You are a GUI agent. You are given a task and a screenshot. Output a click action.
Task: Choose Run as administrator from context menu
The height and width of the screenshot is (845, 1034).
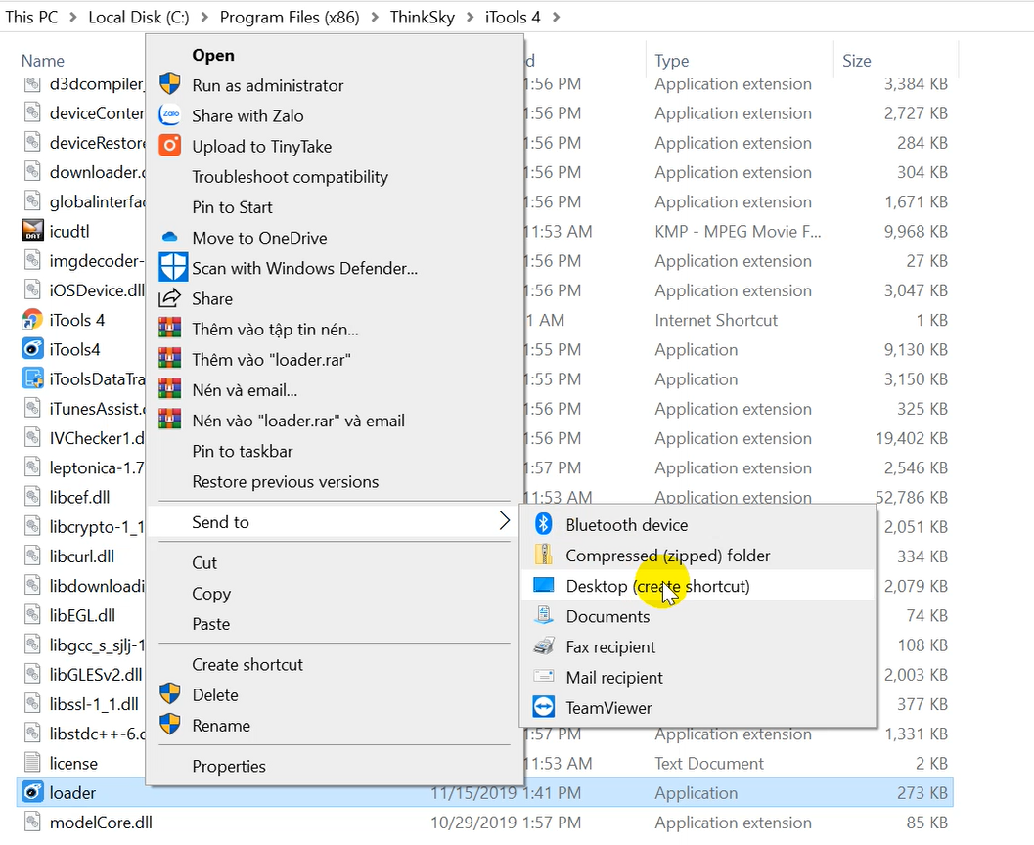pyautogui.click(x=267, y=85)
